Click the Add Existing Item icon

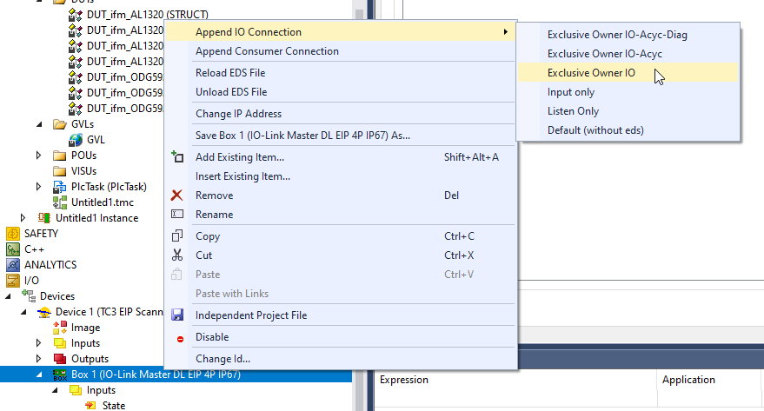pyautogui.click(x=176, y=156)
